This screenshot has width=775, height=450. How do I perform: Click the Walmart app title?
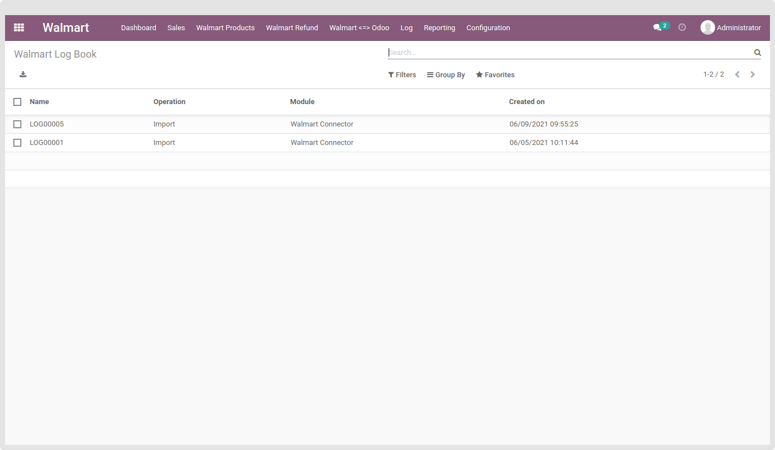click(66, 27)
